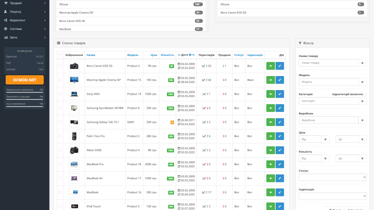View the Монітор Apple Cinema 30" product

click(x=271, y=80)
